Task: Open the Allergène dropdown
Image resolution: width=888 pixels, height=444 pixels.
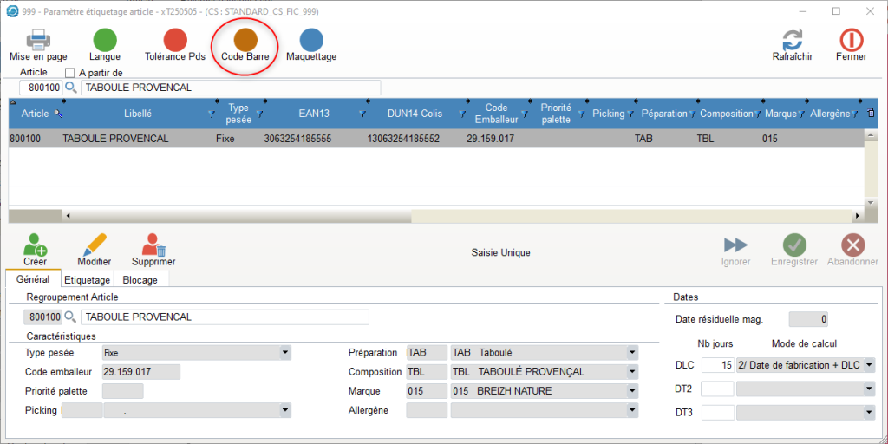Action: (x=631, y=410)
